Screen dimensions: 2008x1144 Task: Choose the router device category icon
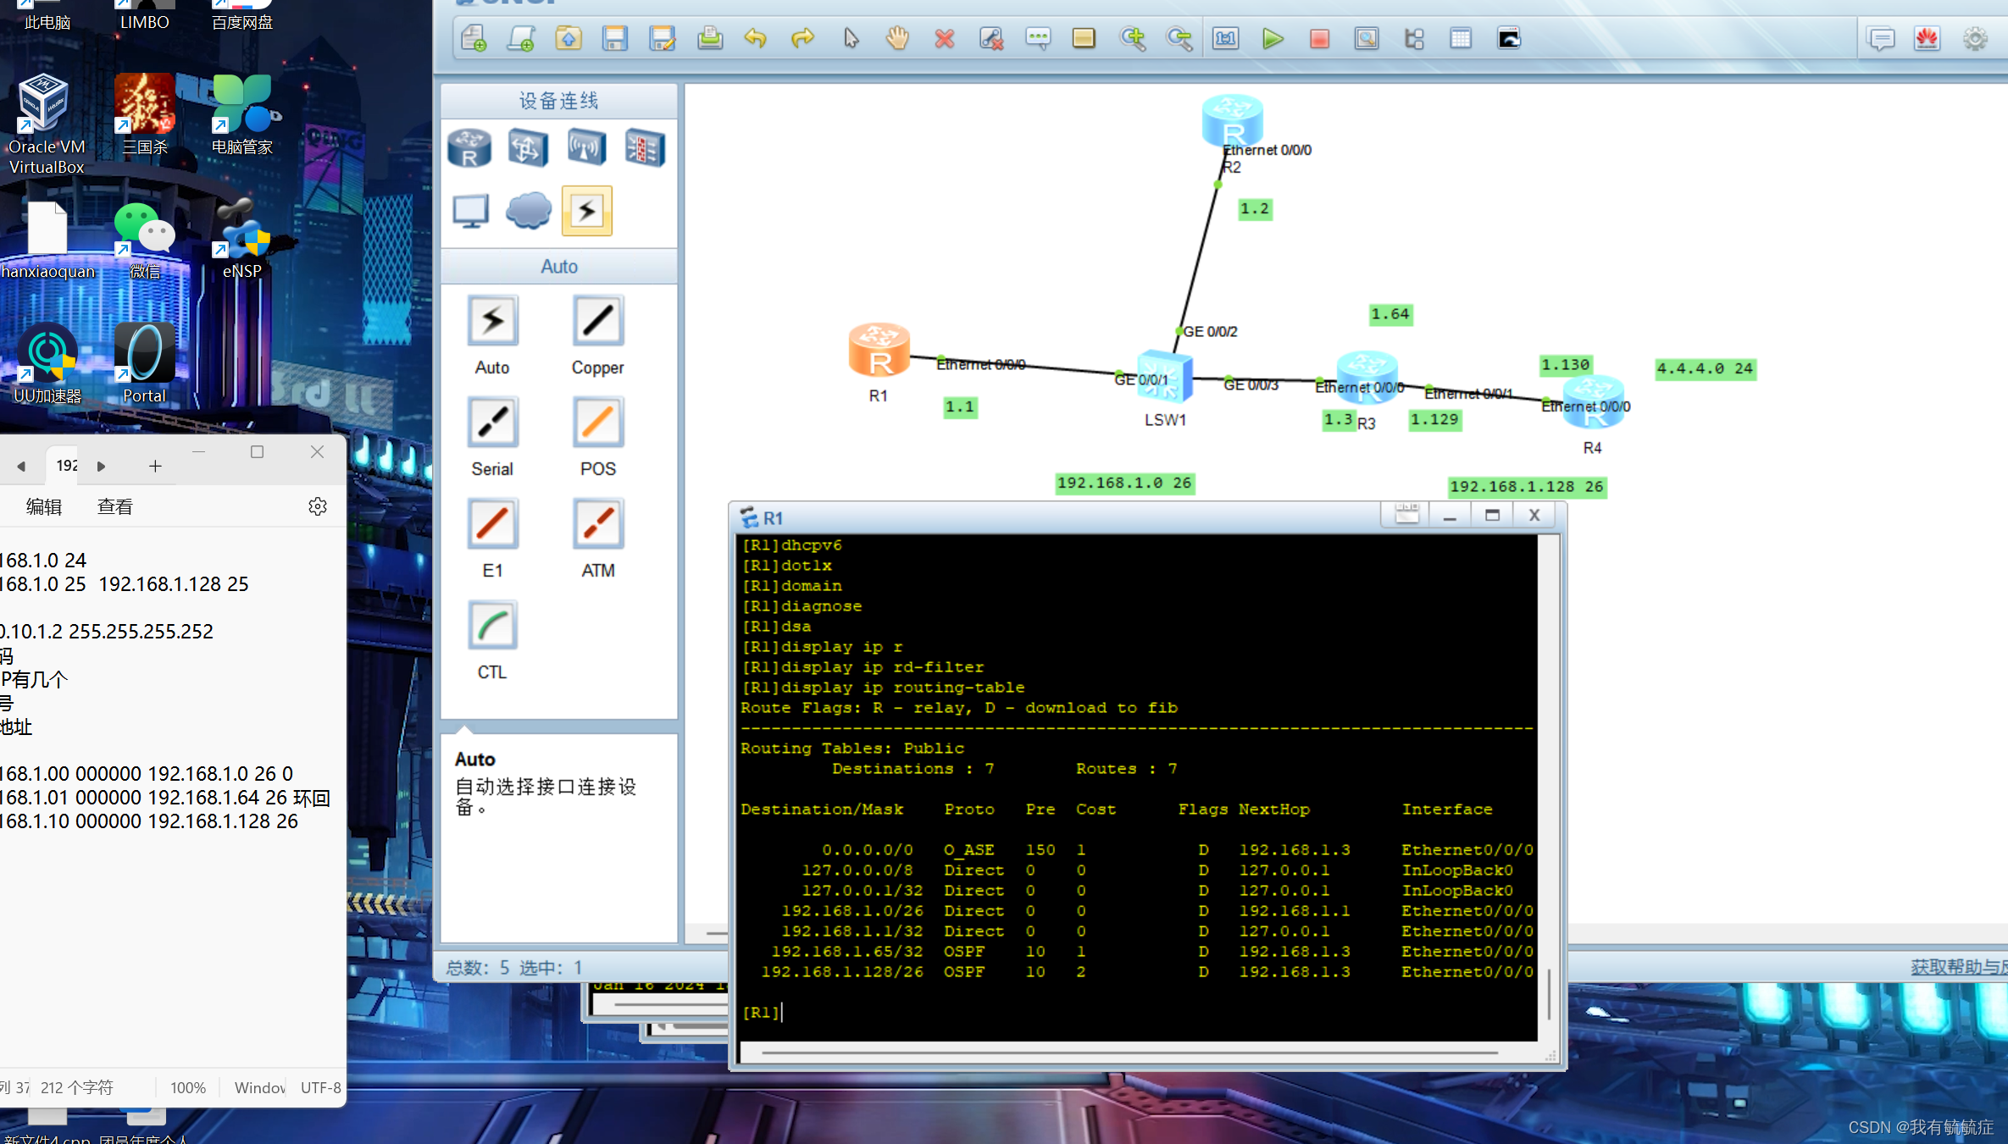pyautogui.click(x=469, y=148)
